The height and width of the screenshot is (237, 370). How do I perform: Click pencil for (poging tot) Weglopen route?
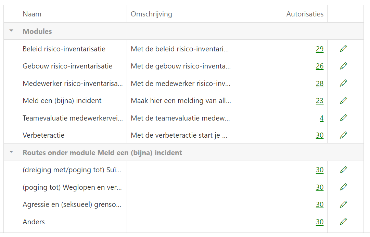[x=343, y=187]
